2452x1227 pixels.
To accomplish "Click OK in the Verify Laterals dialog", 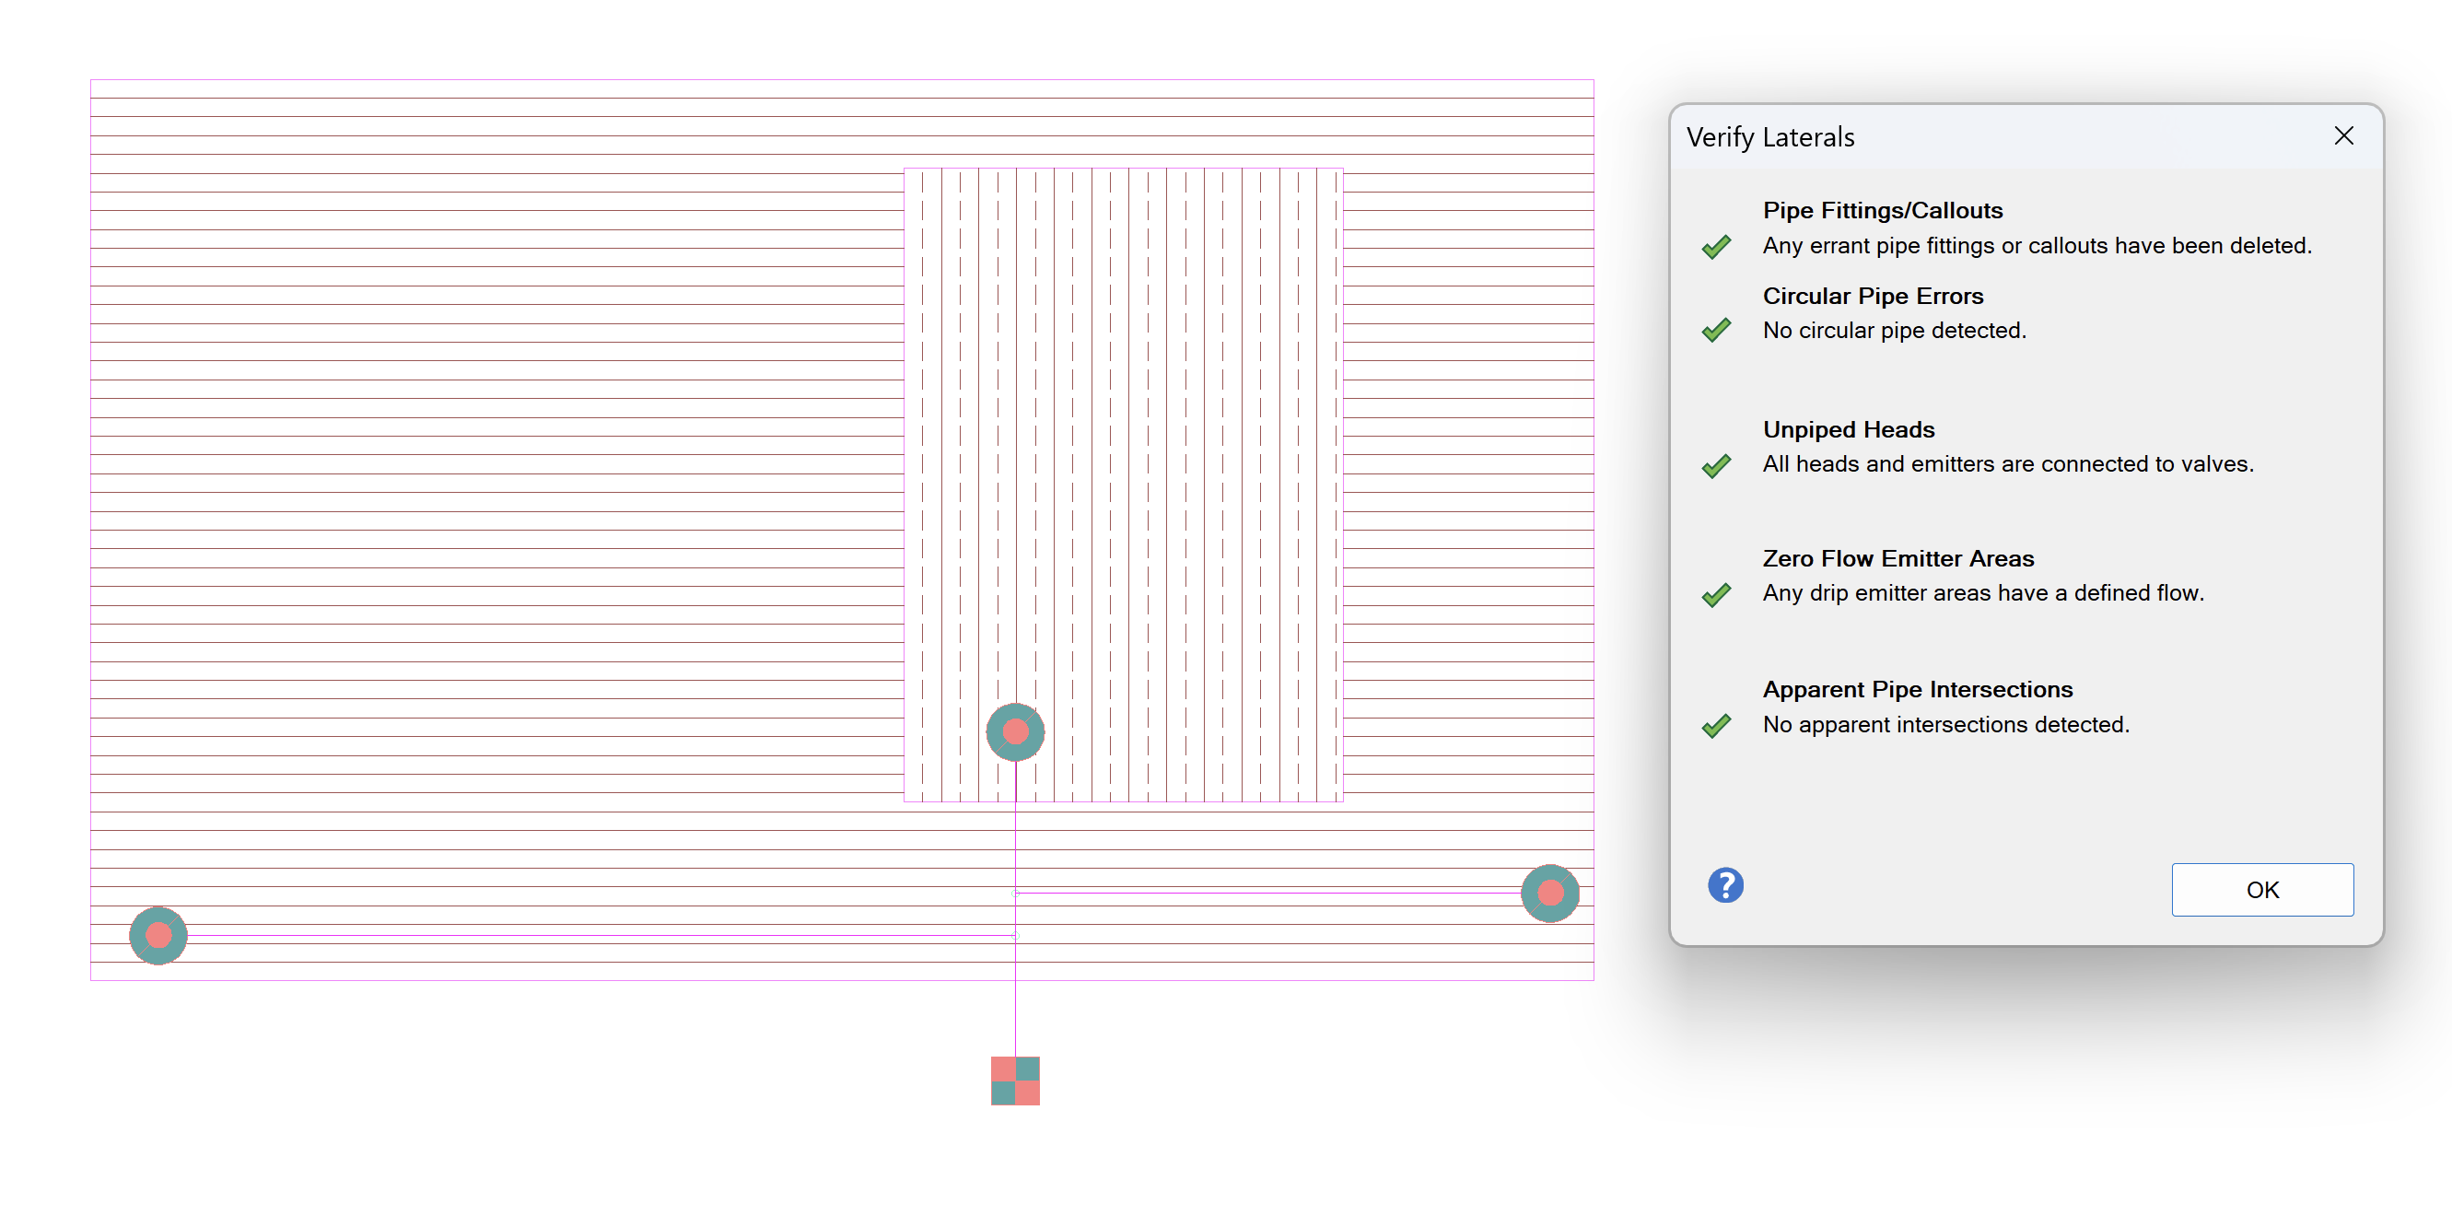I will [x=2261, y=889].
